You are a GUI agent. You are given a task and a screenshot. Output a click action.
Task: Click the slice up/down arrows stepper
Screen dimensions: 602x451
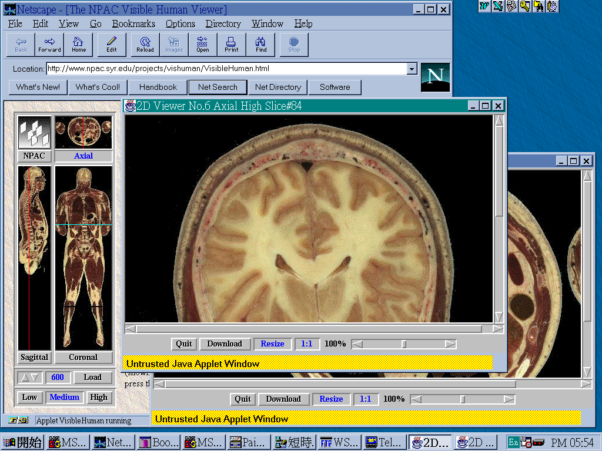[29, 378]
